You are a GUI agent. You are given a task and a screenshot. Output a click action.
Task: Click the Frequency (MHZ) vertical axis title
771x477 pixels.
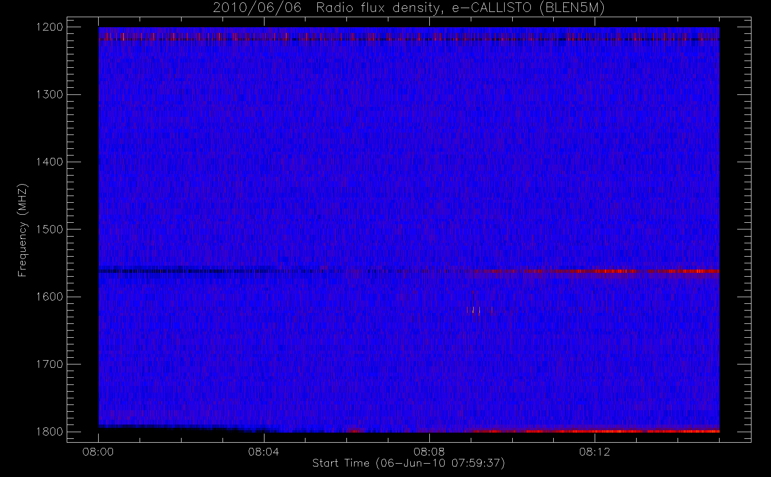coord(22,230)
